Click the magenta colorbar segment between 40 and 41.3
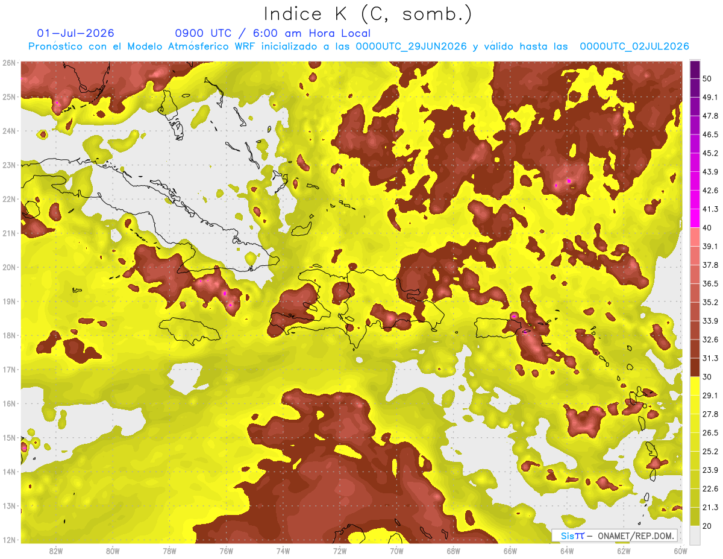This screenshot has height=559, width=723. tap(695, 218)
